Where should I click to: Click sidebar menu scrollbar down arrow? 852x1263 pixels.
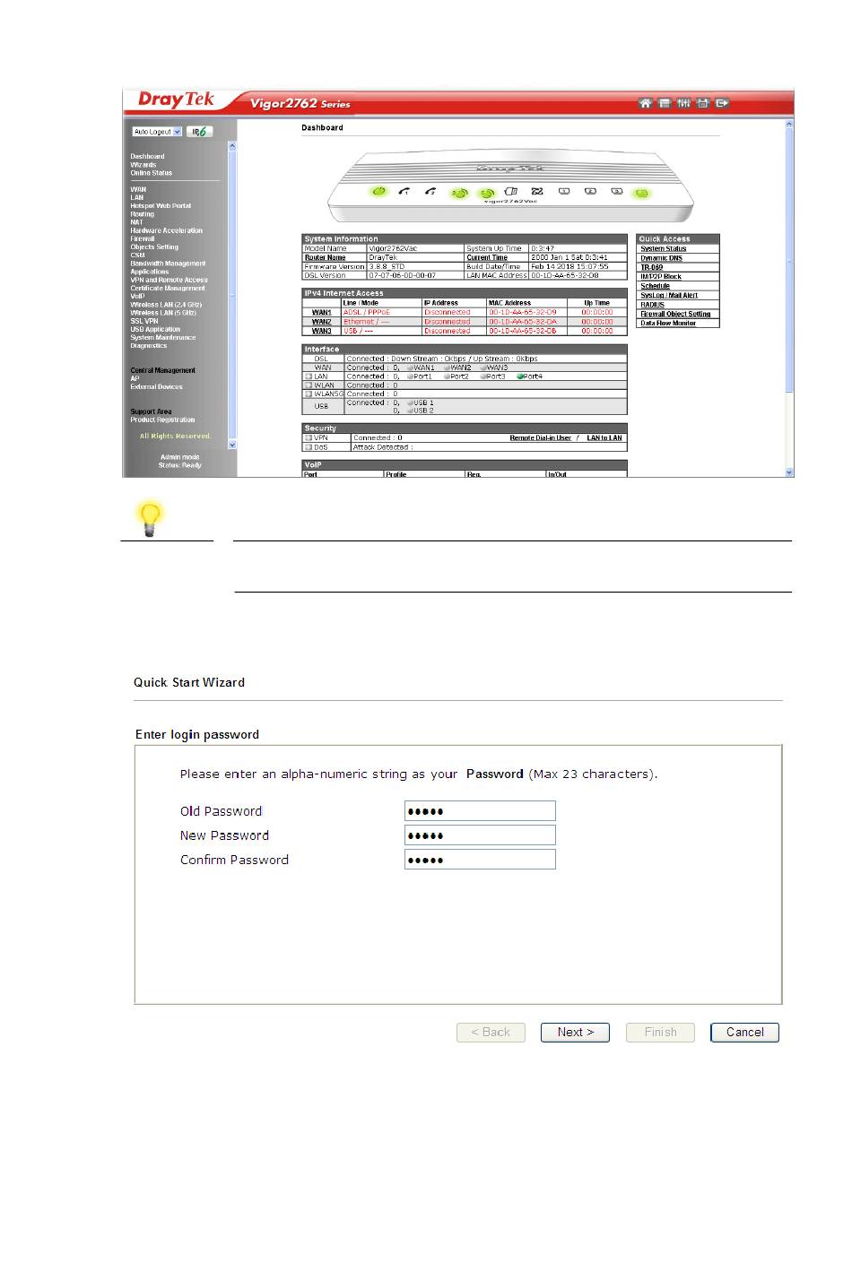pos(232,445)
